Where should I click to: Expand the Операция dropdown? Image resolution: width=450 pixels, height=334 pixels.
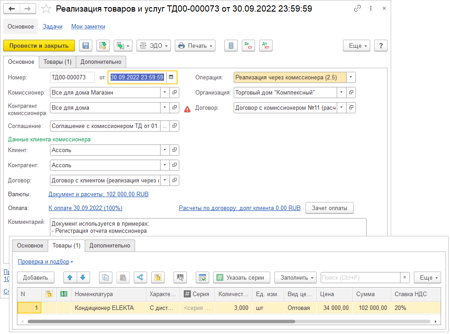(x=351, y=77)
